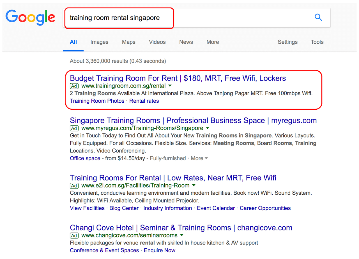The image size is (359, 259).
Task: Open the More search menu
Action: tap(213, 42)
